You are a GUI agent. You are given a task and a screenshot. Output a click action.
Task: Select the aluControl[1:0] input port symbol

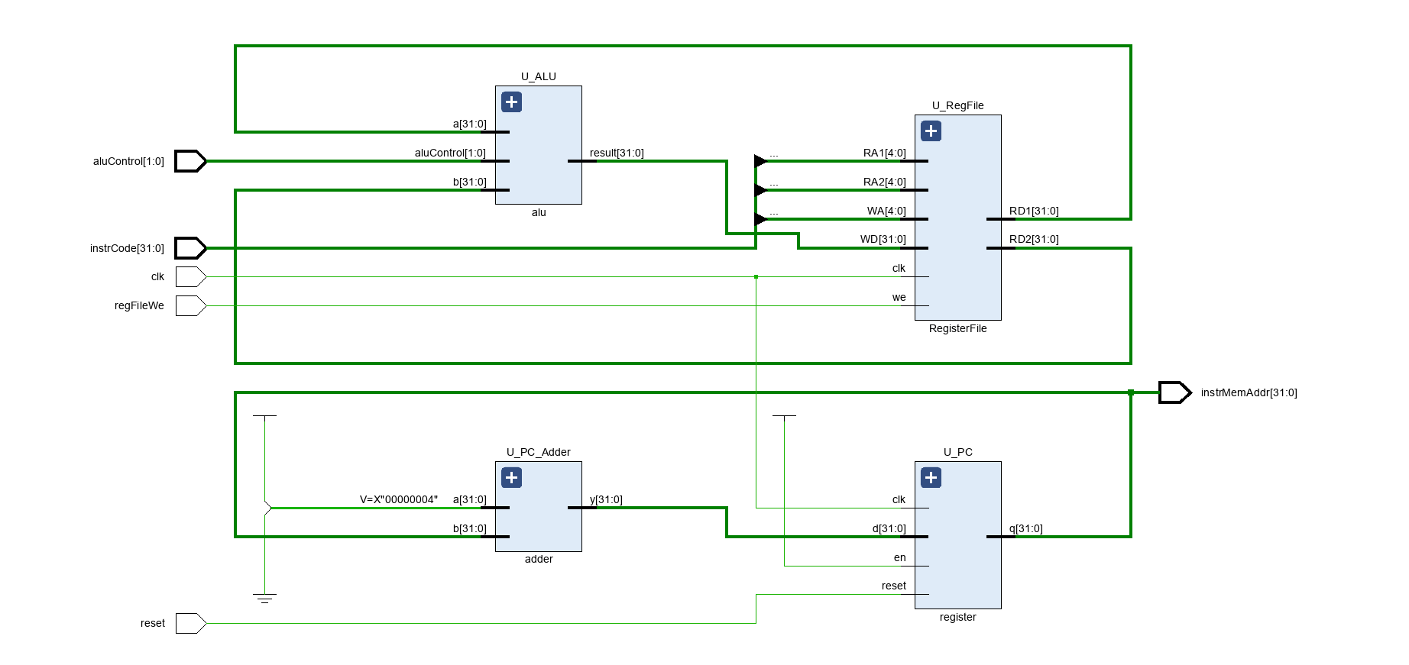190,161
